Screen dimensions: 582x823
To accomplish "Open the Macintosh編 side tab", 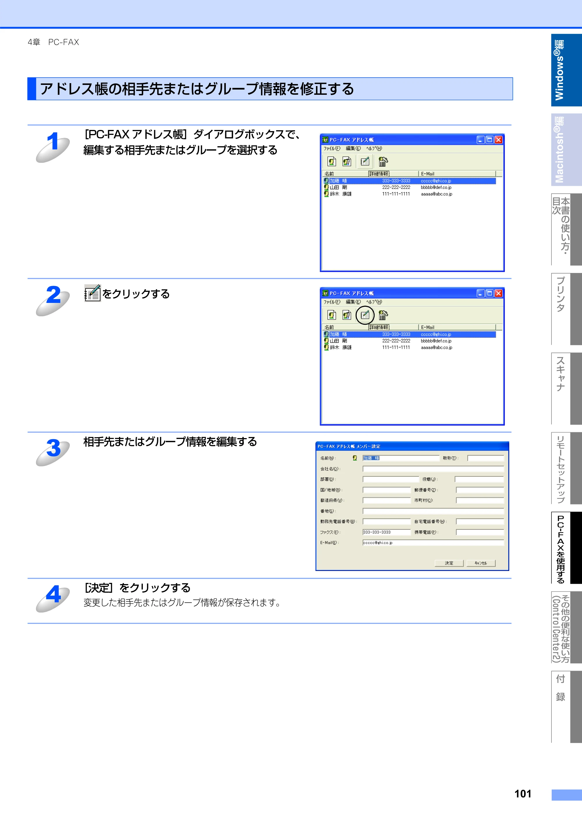I will click(x=566, y=150).
